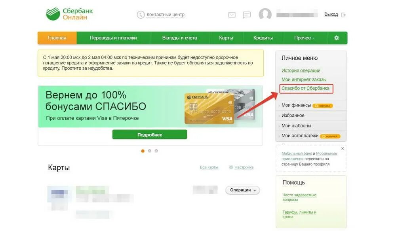
Task: Open Спасибо от Сбербанка link
Action: (305, 88)
